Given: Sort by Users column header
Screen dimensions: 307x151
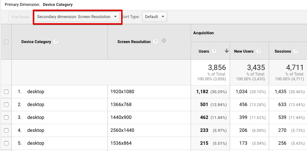Looking at the screenshot, I should 204,51.
